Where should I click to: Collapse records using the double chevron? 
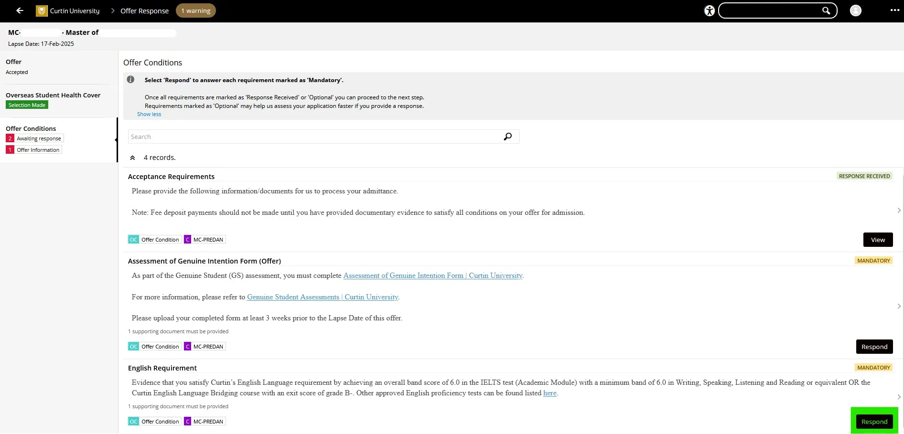coord(132,158)
